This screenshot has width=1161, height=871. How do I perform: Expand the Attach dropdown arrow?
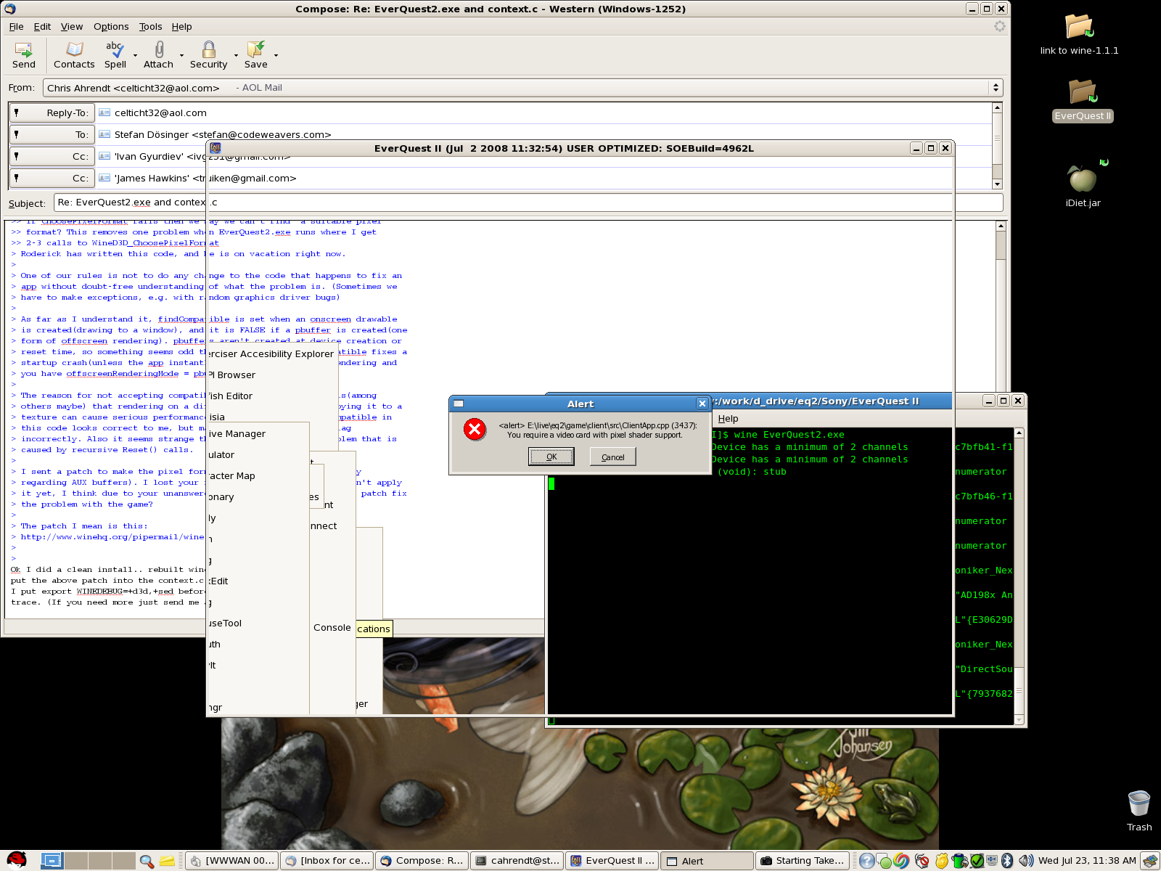pyautogui.click(x=181, y=55)
